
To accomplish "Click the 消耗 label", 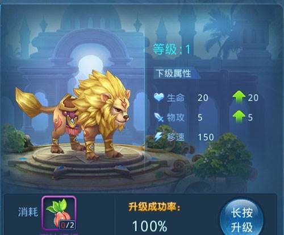I will tap(28, 212).
